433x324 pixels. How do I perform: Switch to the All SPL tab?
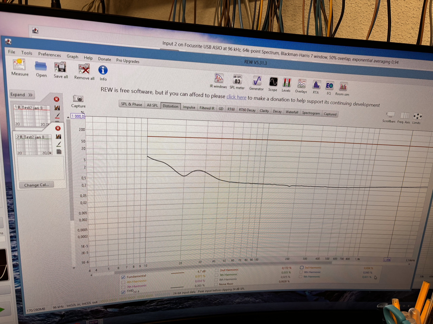[152, 105]
